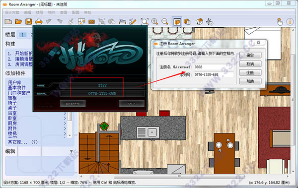Select the measure dimension tool icon
The height and width of the screenshot is (188, 298).
[122, 21]
